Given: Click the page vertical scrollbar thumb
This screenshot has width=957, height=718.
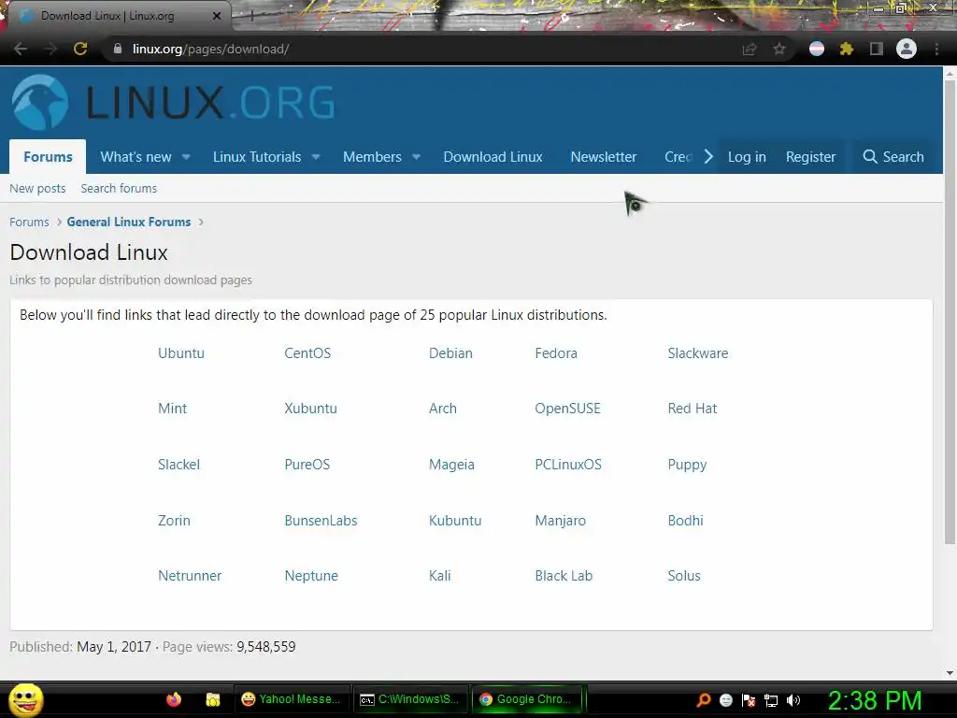Looking at the screenshot, I should coord(950,311).
